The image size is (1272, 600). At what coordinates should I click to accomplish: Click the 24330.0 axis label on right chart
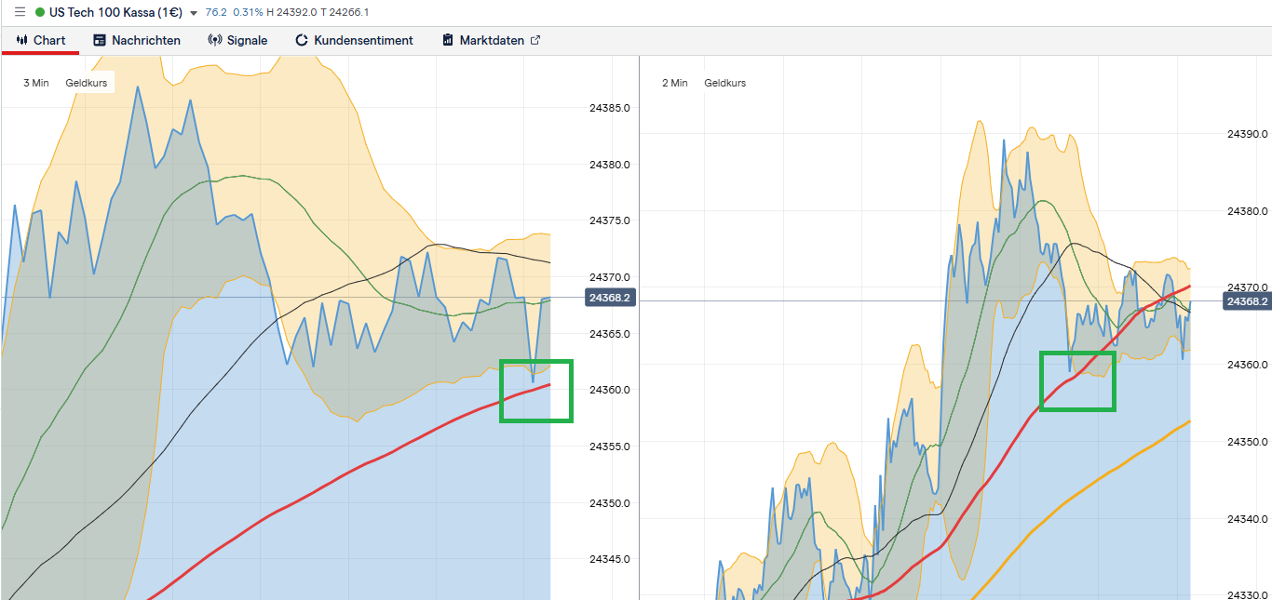pos(1248,595)
